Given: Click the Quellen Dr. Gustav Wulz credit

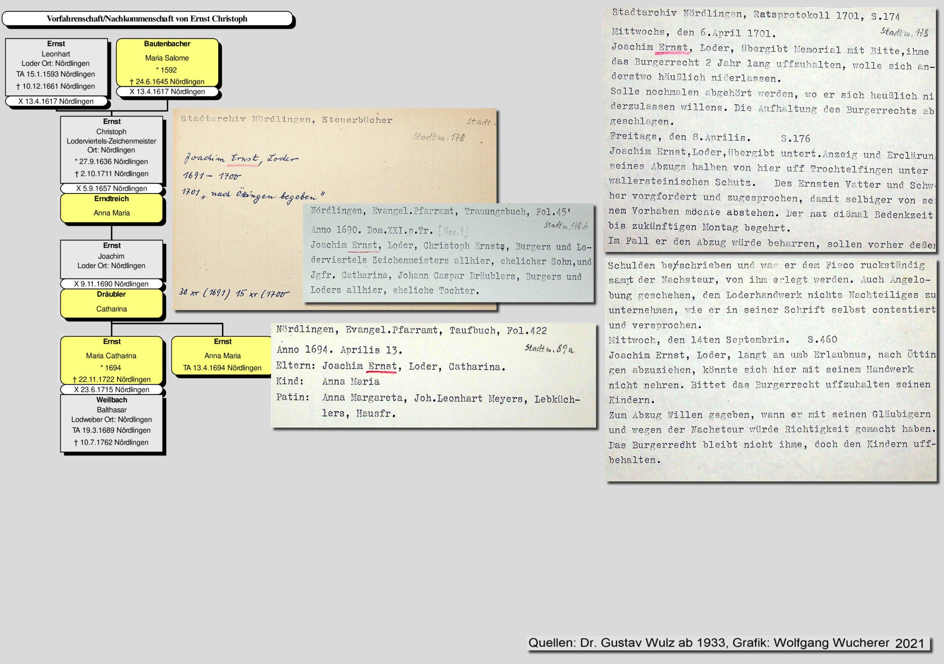Looking at the screenshot, I should pos(727,643).
